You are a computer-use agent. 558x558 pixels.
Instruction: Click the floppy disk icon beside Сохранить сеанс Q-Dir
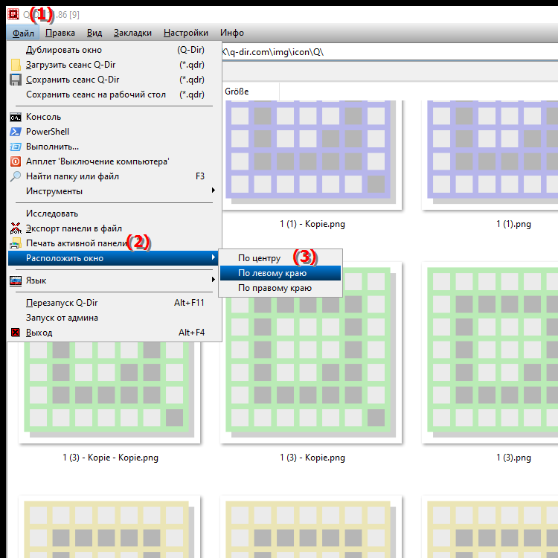(x=16, y=80)
